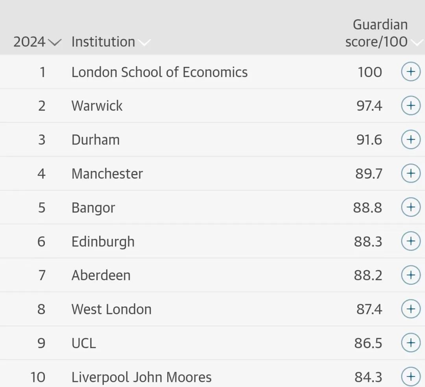The image size is (425, 387).
Task: Click the 2024 column header label
Action: tap(29, 42)
